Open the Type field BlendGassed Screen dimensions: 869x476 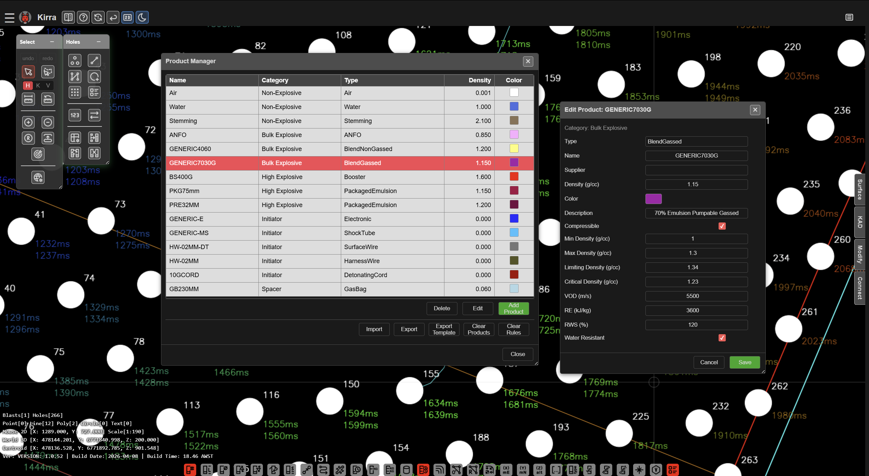[696, 141]
